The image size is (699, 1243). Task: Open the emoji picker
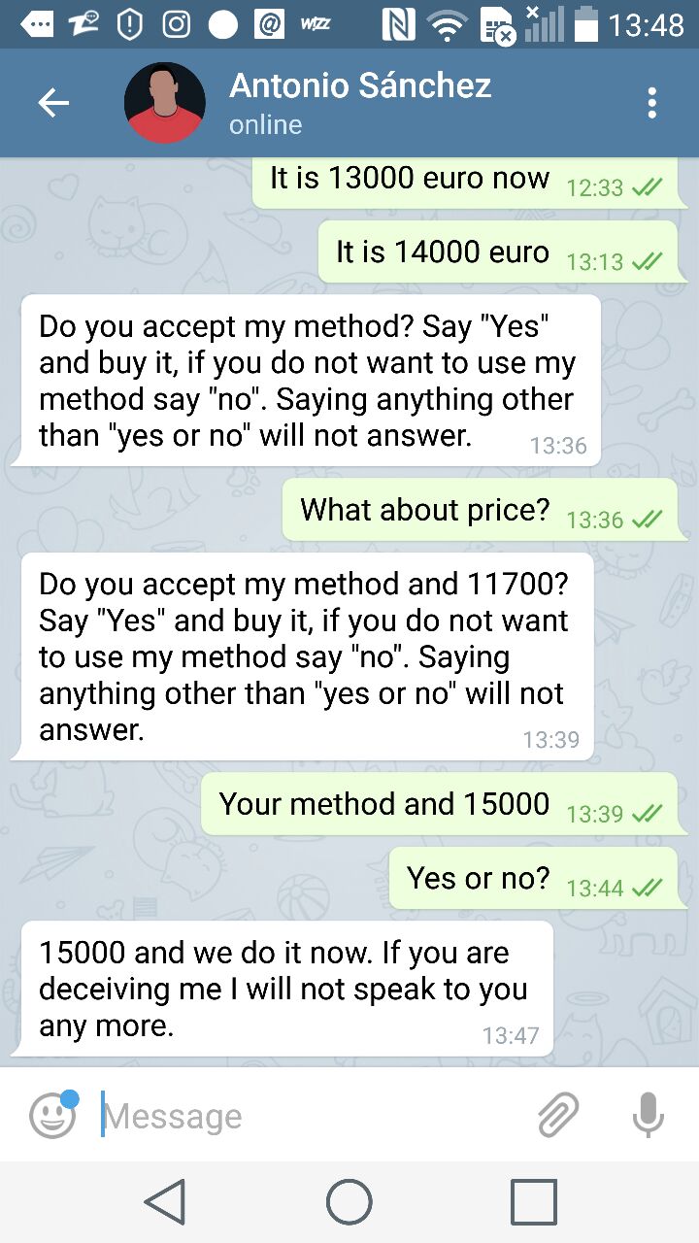point(52,1115)
